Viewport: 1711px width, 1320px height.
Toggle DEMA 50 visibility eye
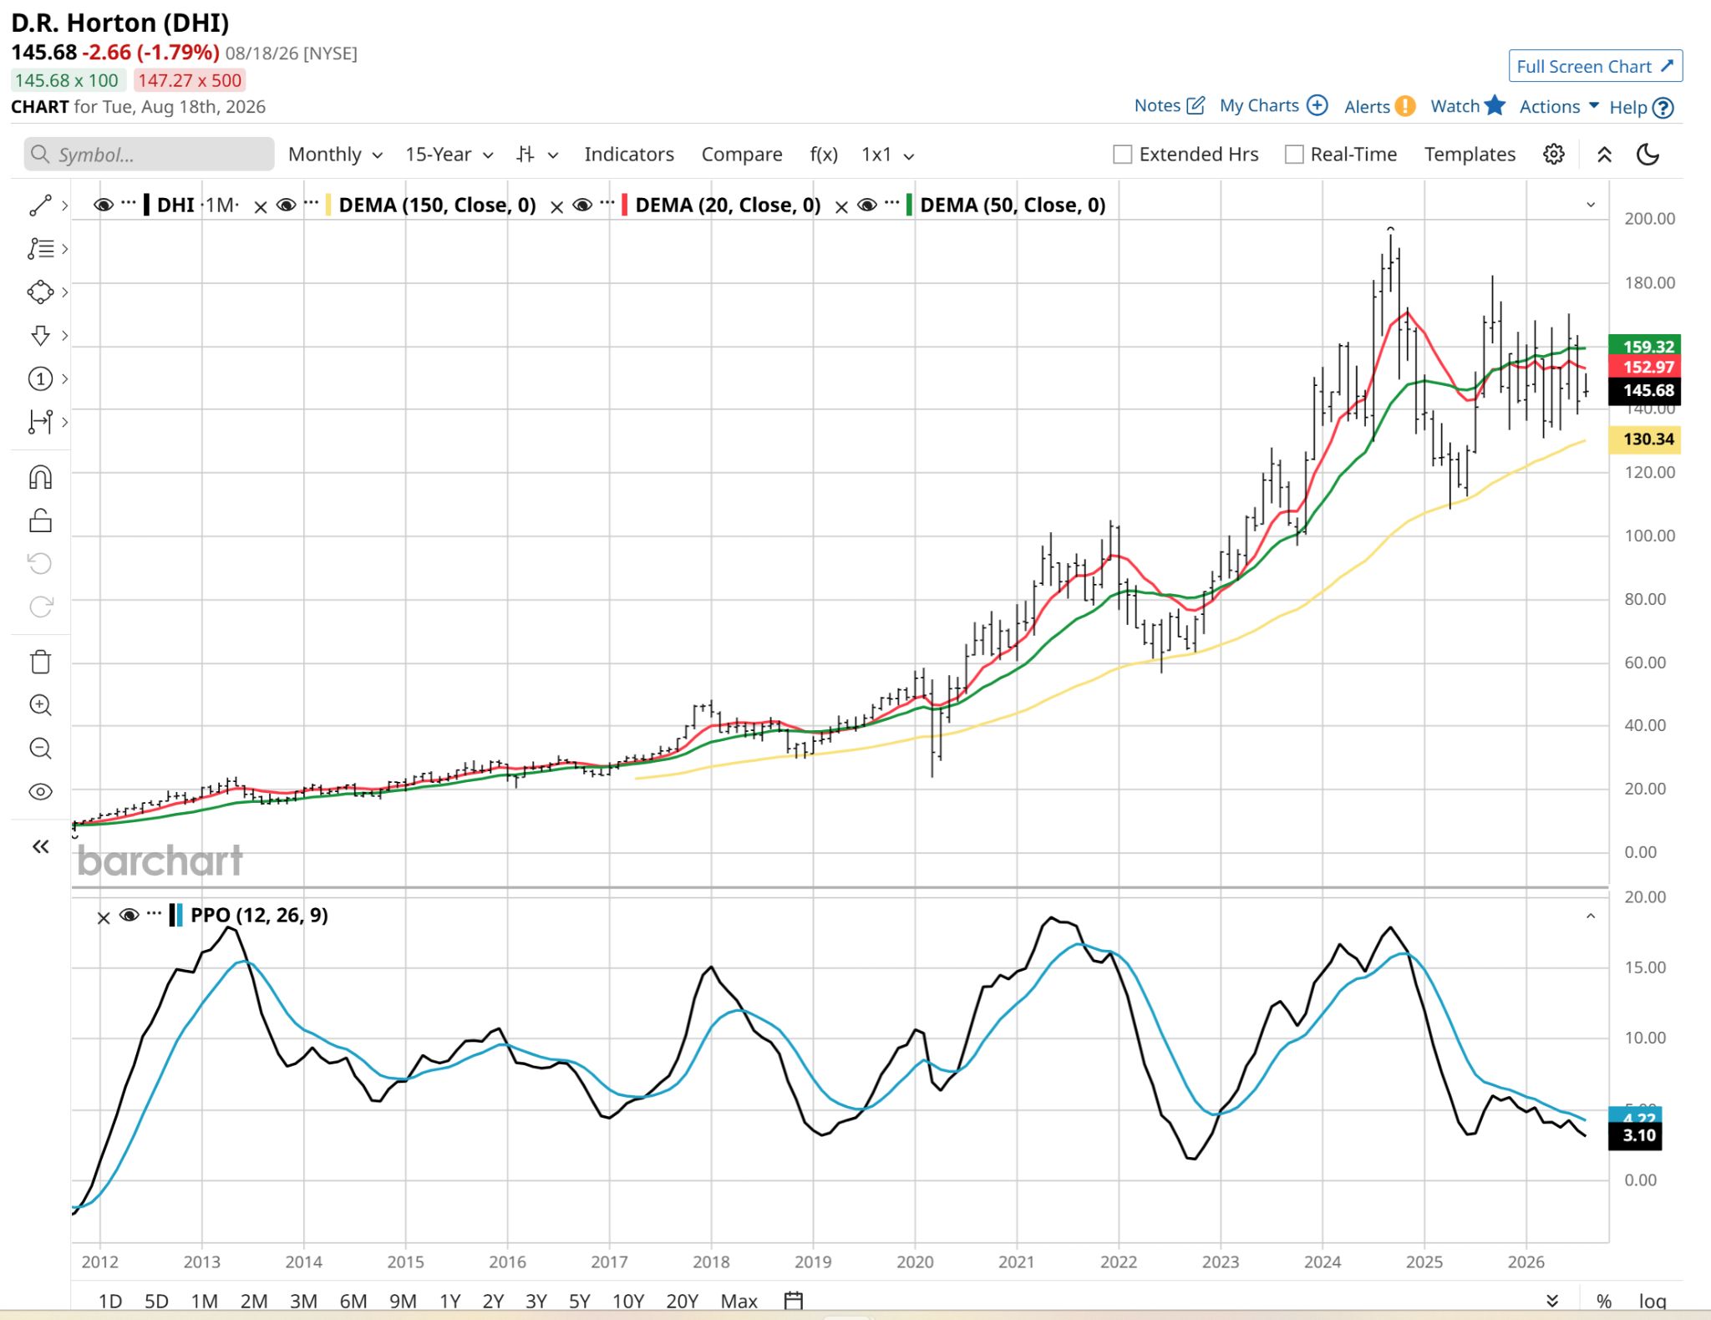(867, 205)
